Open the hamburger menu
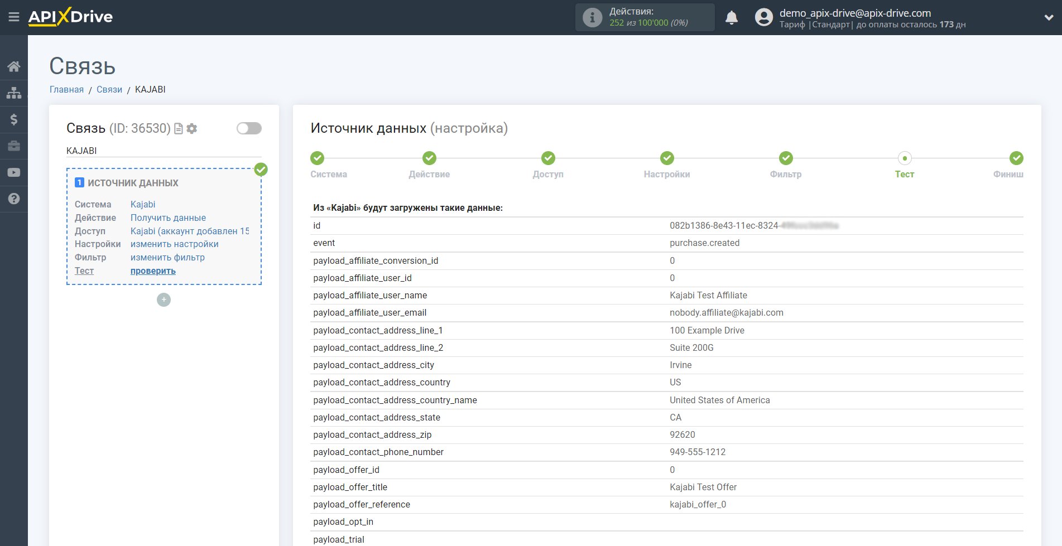Screen dimensions: 1062x546 (x=14, y=17)
